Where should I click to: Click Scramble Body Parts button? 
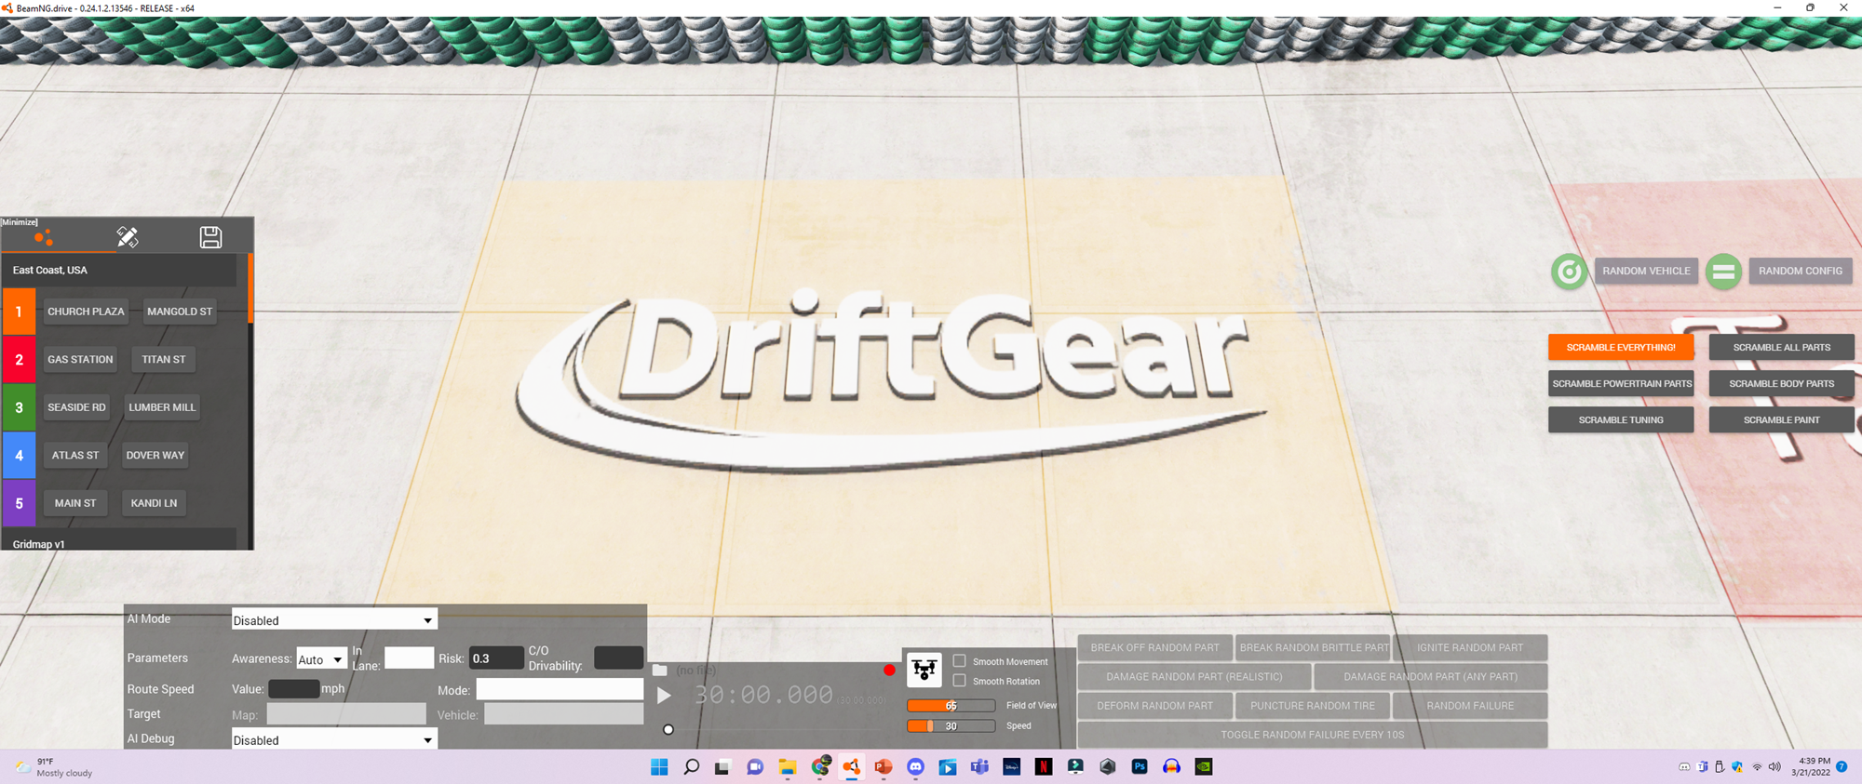point(1782,383)
